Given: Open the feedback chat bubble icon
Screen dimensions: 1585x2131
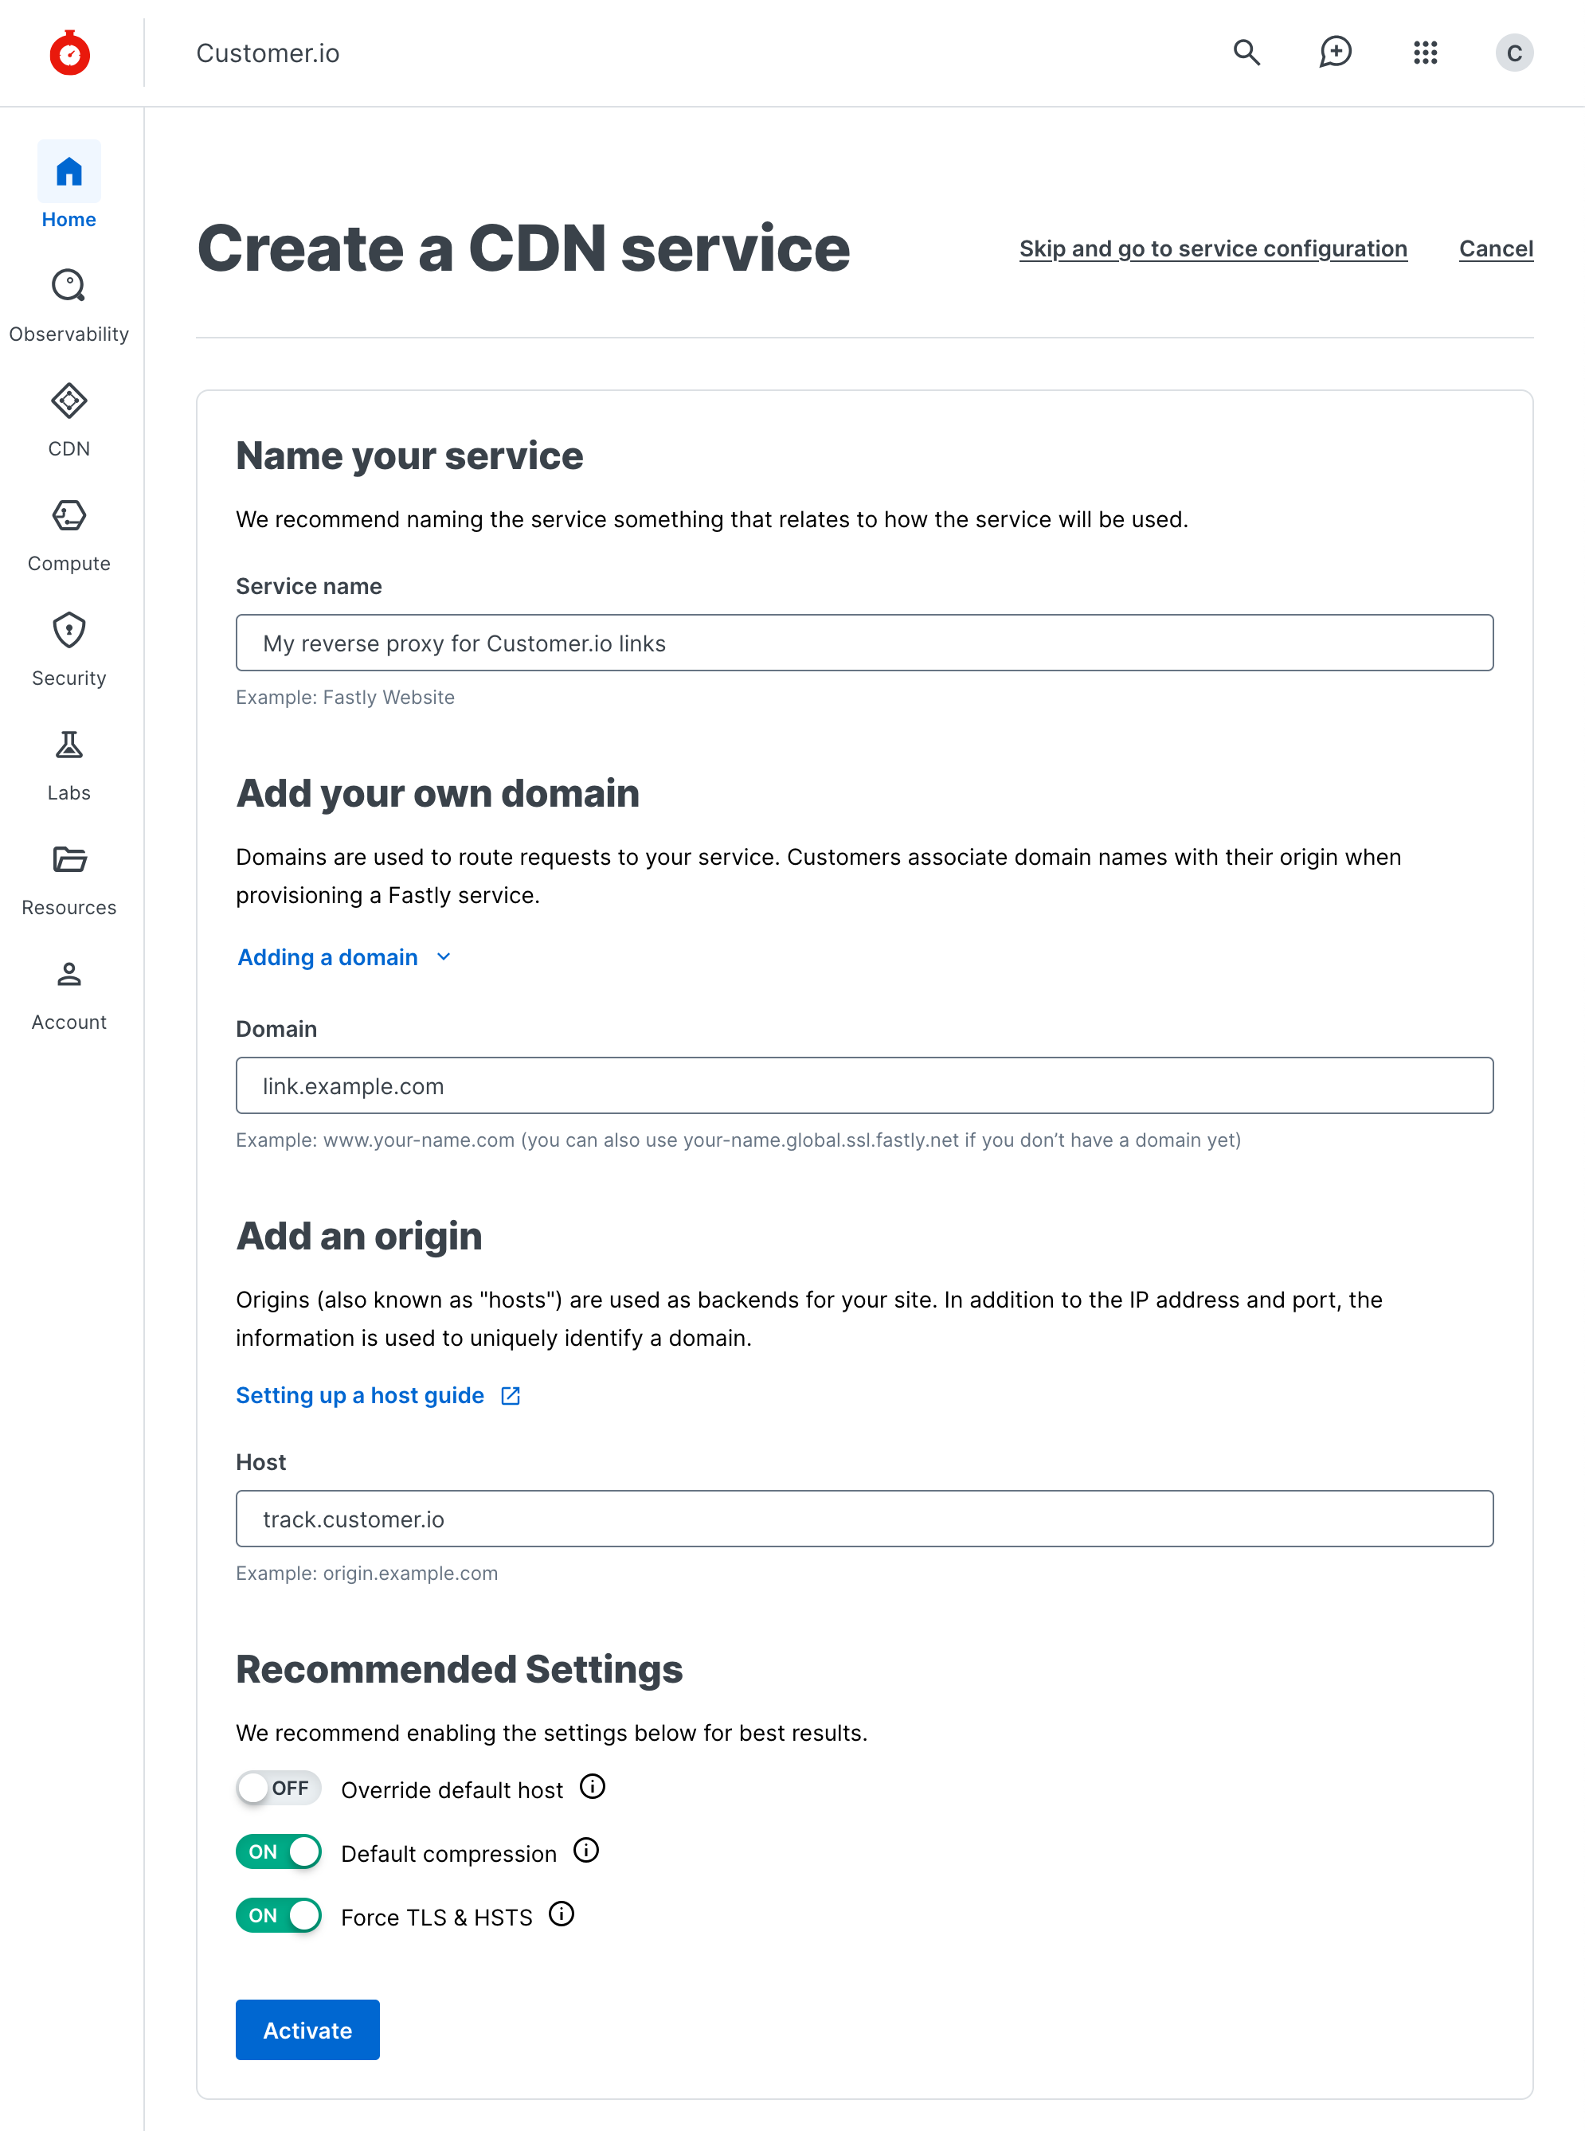Looking at the screenshot, I should [x=1335, y=53].
